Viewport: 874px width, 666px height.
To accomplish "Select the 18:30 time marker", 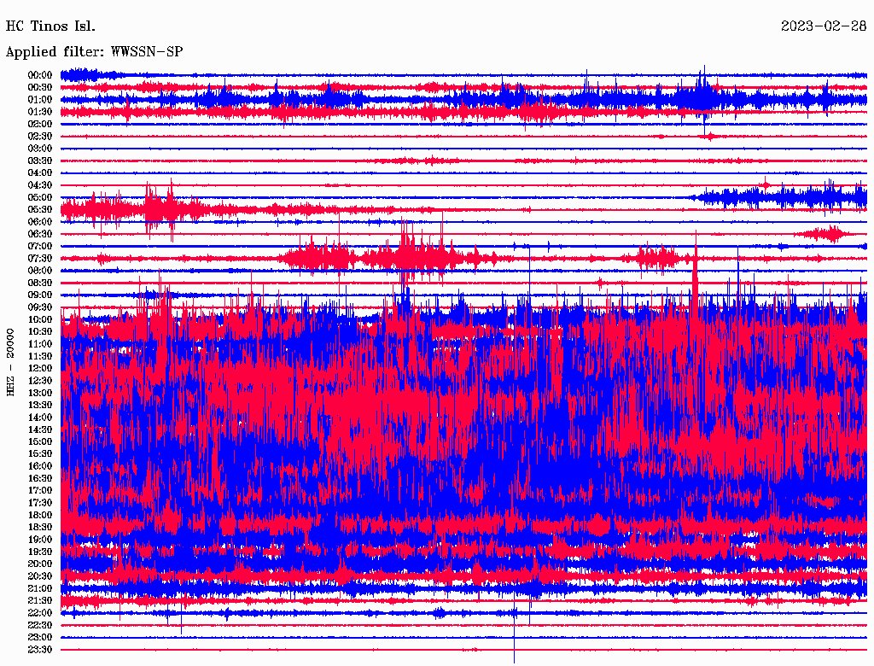I will [40, 527].
